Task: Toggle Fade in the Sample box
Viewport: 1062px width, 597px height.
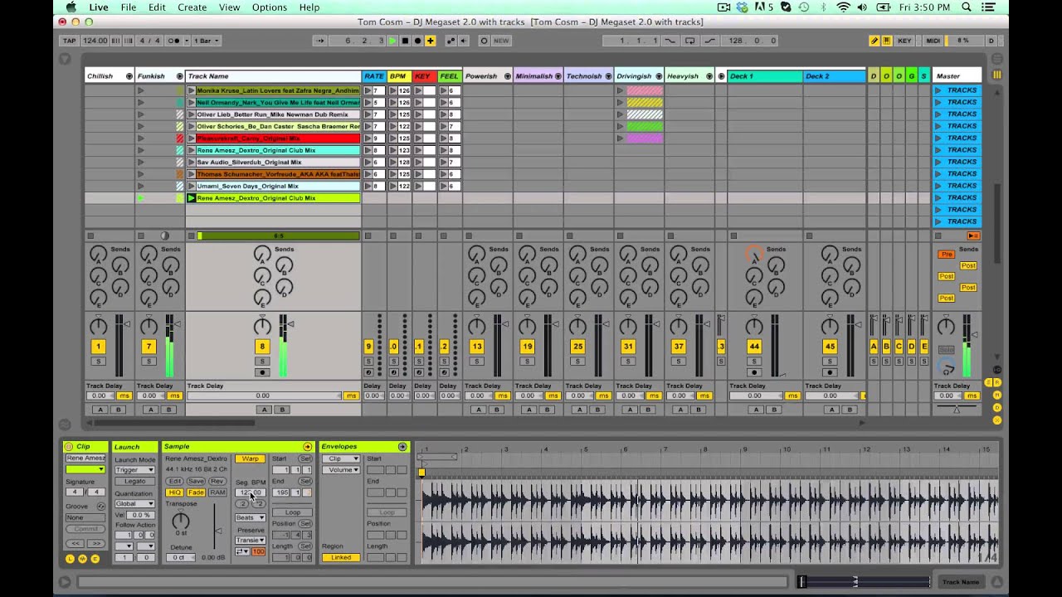Action: click(x=196, y=493)
